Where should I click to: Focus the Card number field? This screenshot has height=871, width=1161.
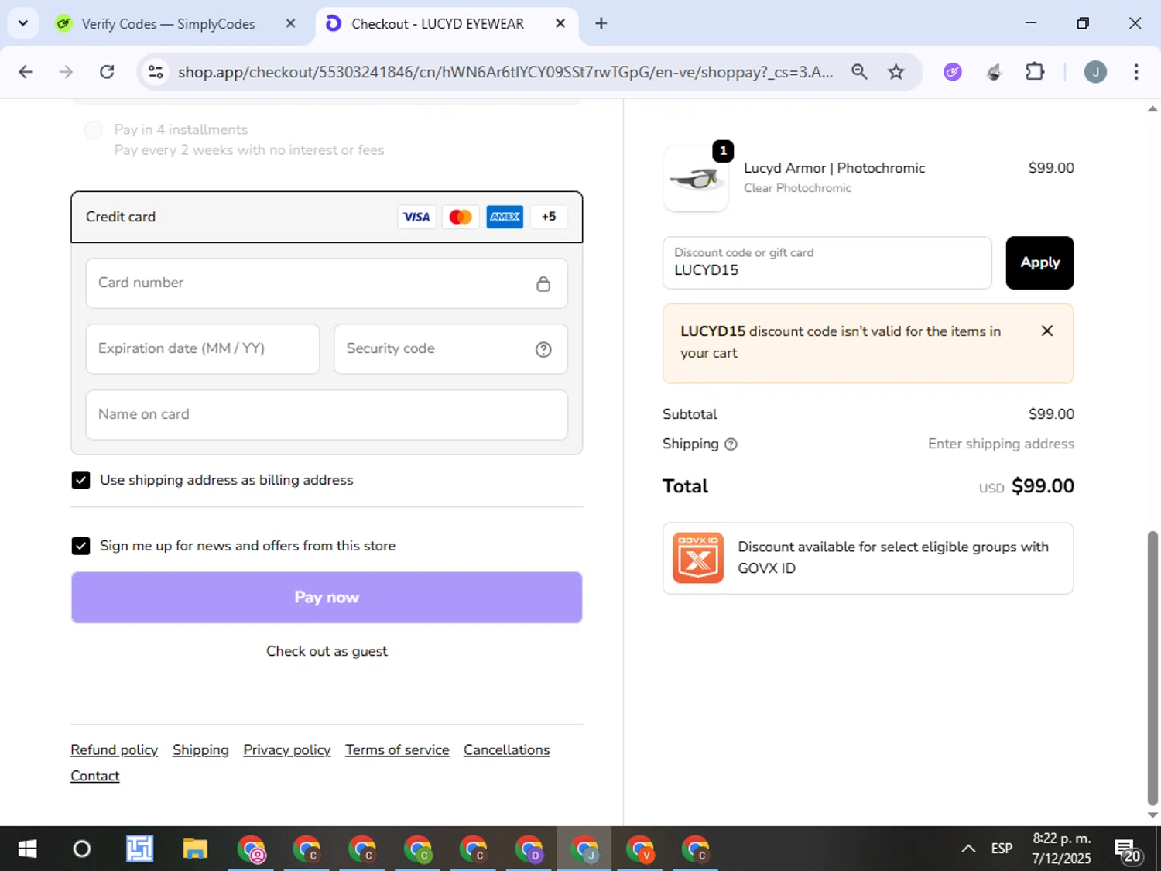pyautogui.click(x=327, y=283)
